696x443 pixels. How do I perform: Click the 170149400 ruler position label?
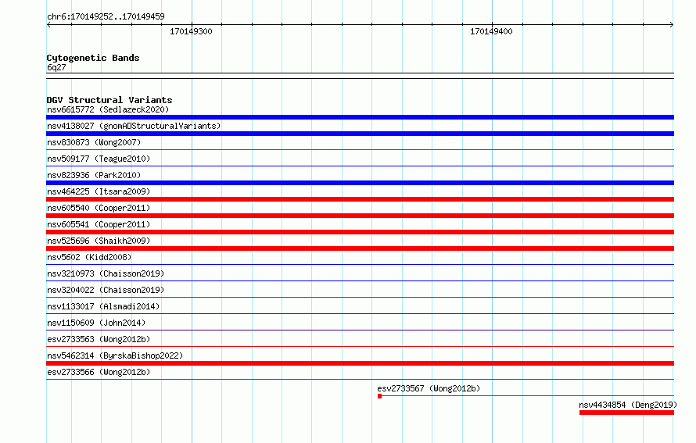click(491, 31)
